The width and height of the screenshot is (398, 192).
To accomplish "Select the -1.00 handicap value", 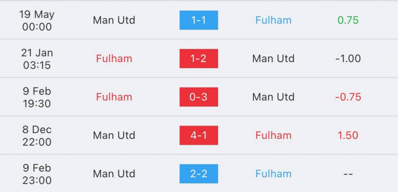I will 348,59.
